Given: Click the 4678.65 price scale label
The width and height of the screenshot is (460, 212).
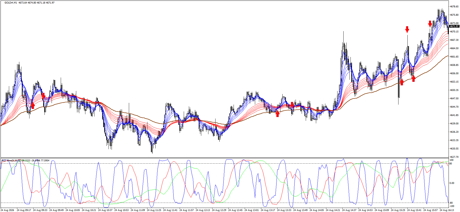Looking at the screenshot, I should tap(454, 7).
